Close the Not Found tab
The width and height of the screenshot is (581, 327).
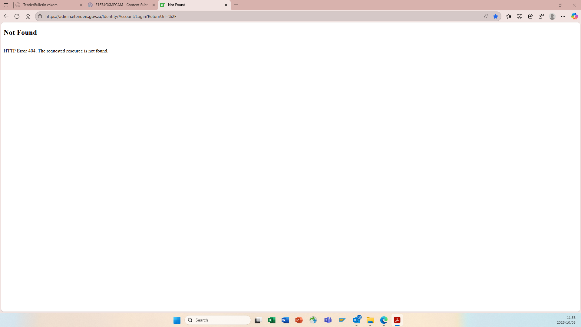click(x=226, y=5)
